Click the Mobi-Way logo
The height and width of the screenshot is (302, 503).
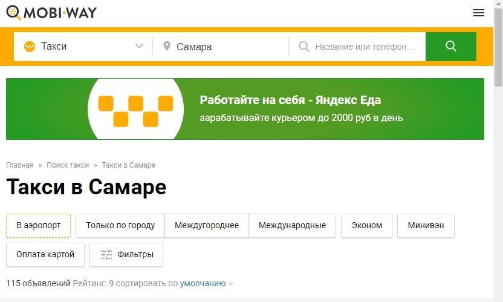pyautogui.click(x=51, y=13)
